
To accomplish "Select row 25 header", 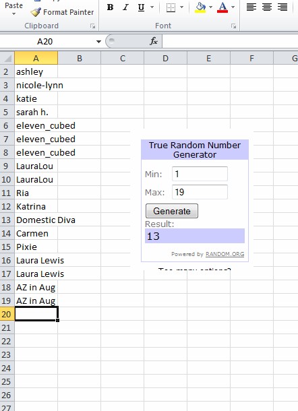I will [x=7, y=381].
